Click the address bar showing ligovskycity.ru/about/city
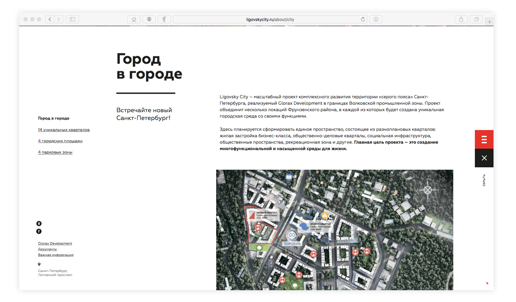This screenshot has width=516, height=302. click(x=270, y=19)
